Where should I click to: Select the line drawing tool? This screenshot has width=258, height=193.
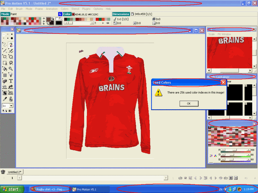[5, 51]
